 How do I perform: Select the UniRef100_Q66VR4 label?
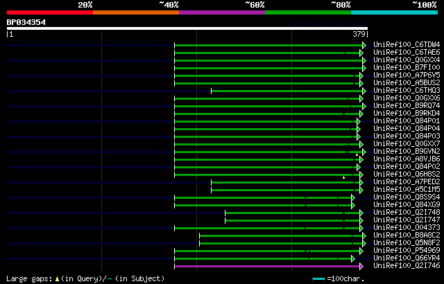pos(407,258)
